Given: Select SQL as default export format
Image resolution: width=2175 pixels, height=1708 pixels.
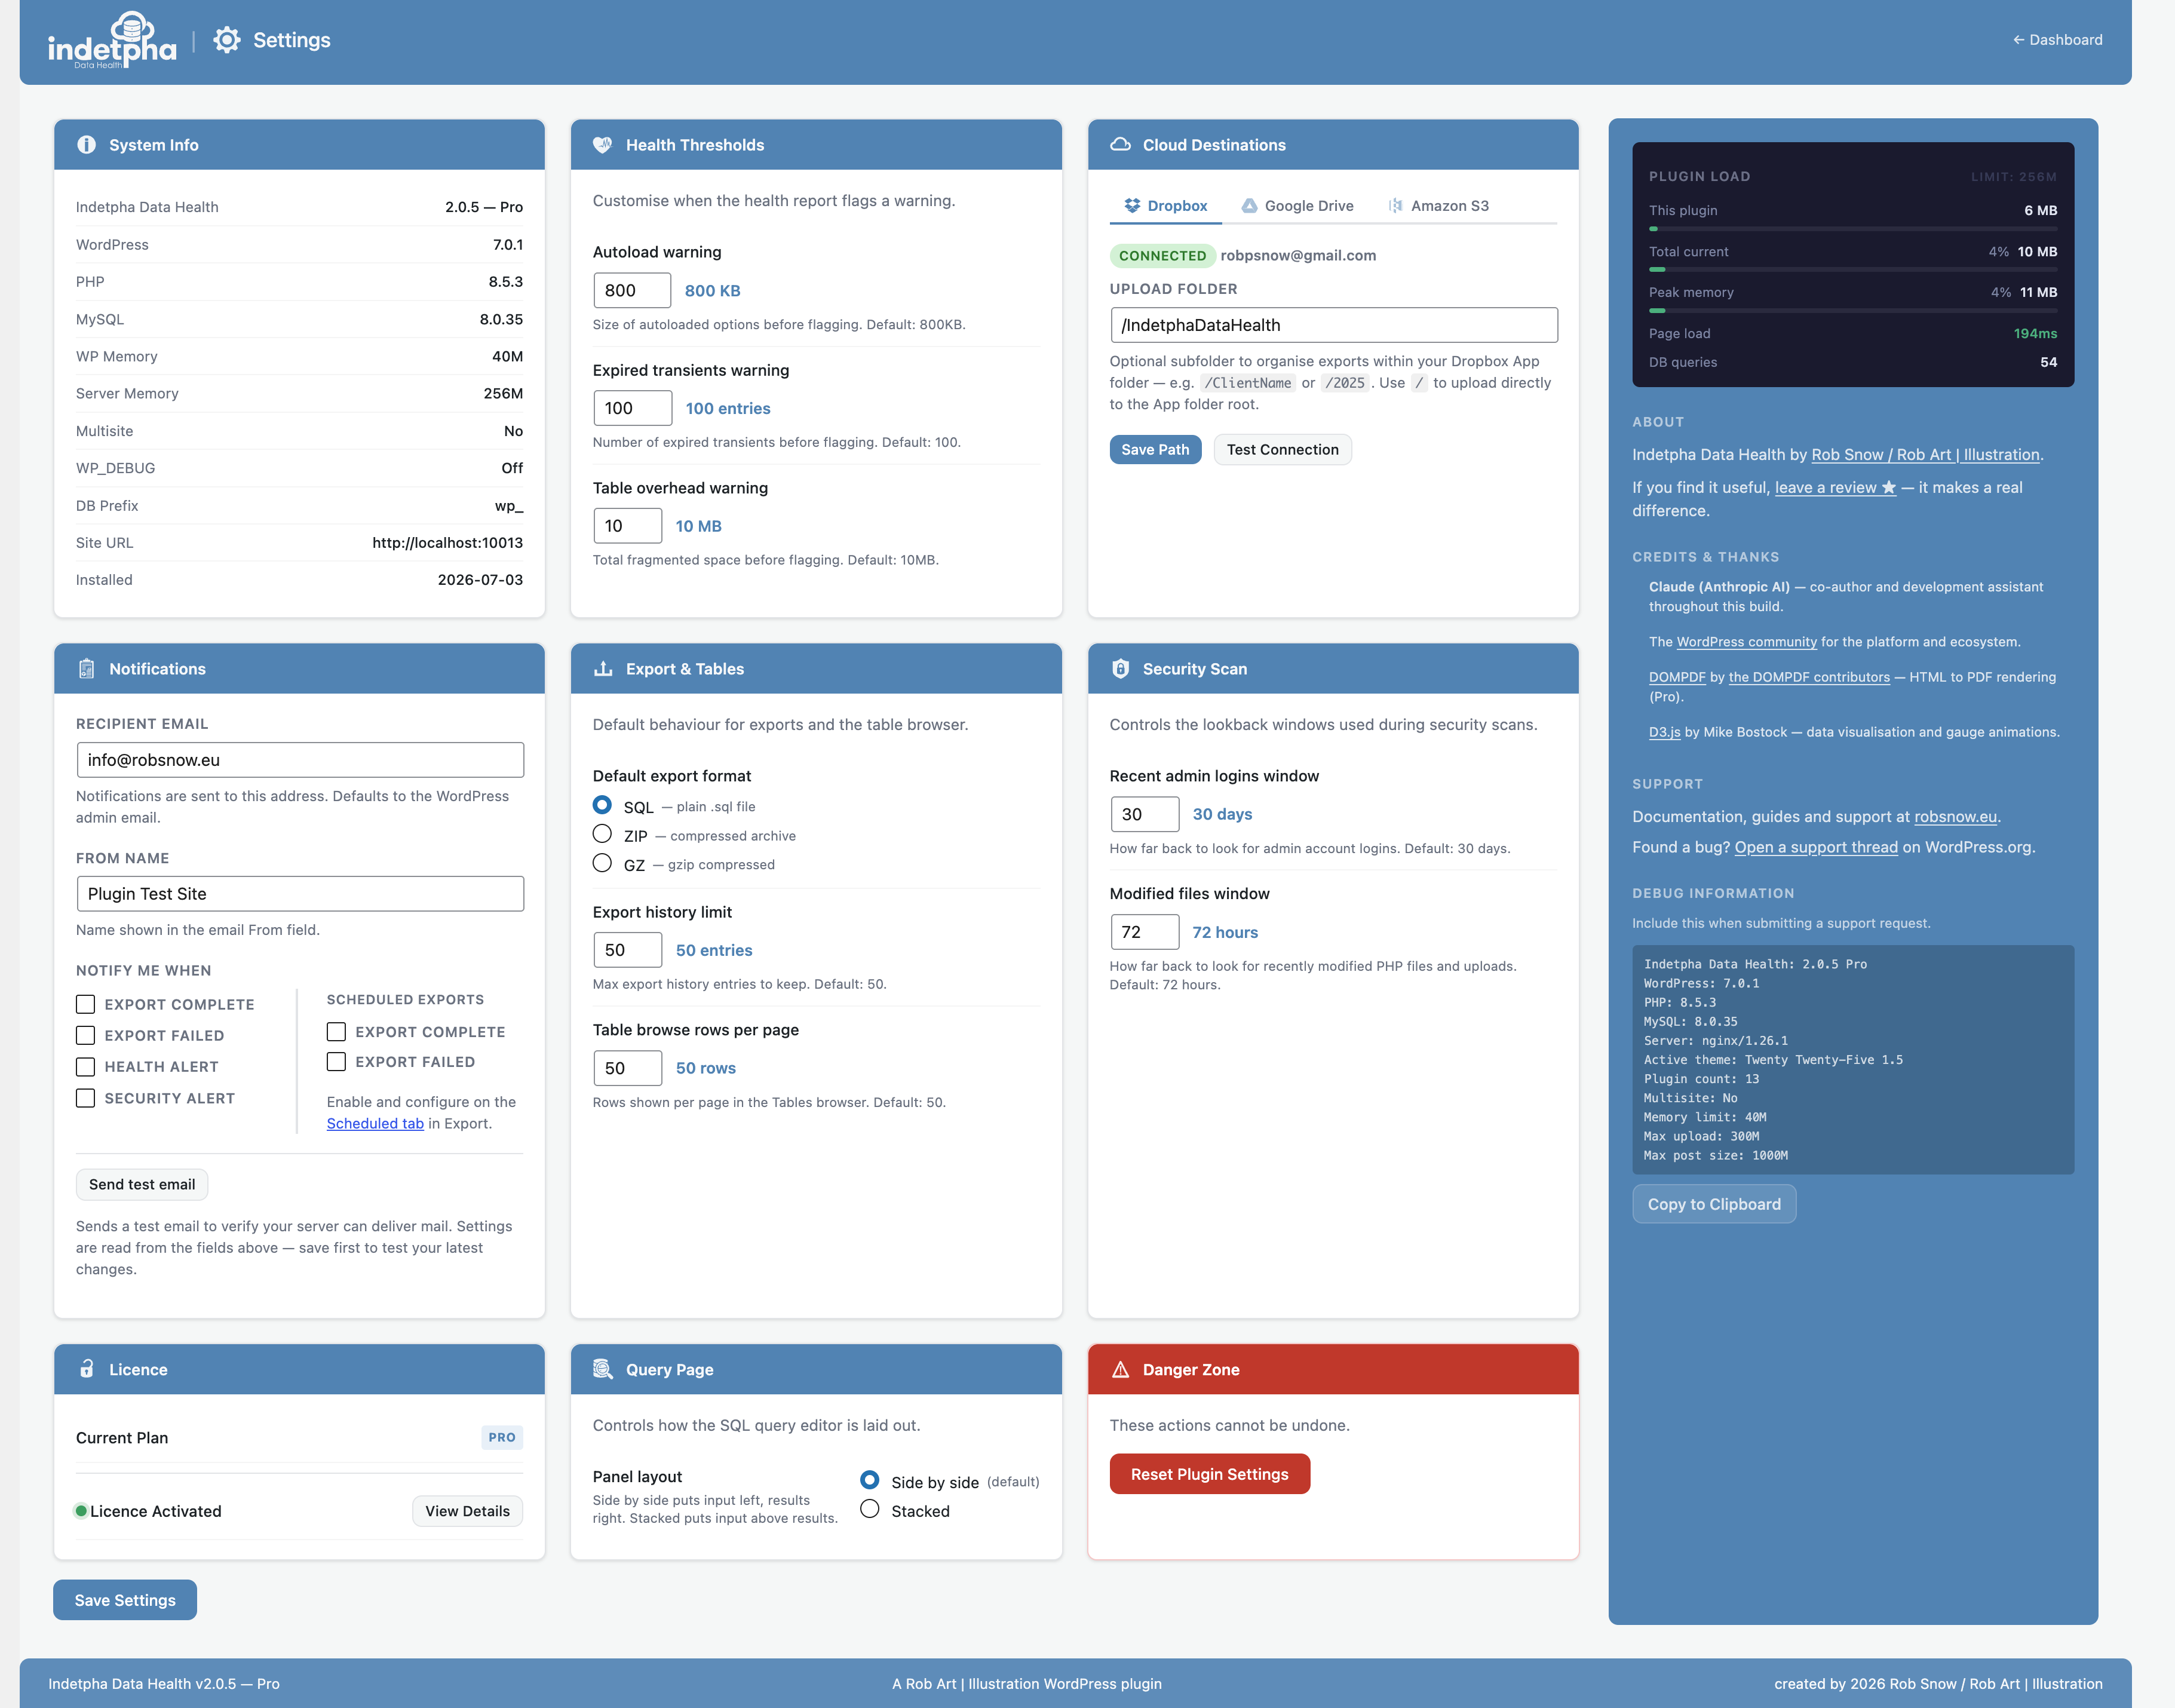Looking at the screenshot, I should point(602,805).
